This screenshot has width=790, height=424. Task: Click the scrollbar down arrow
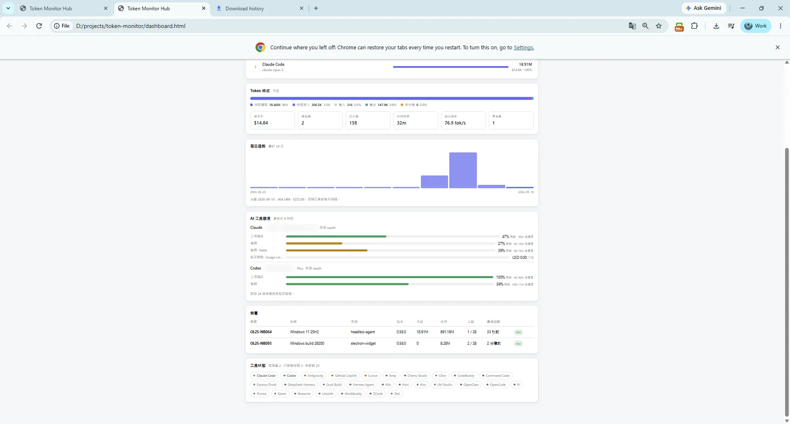tap(787, 421)
